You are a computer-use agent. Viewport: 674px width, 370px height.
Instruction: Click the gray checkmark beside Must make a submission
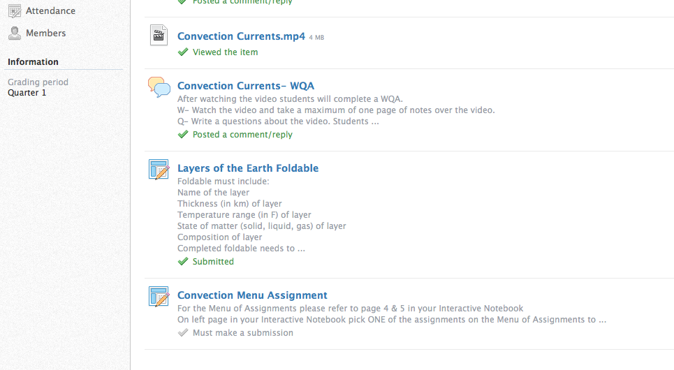click(183, 332)
